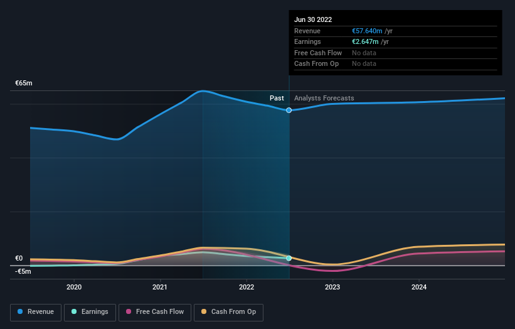Click the Cash From Op tooltip row label
Viewport: 515px width, 329px height.
pyautogui.click(x=316, y=64)
